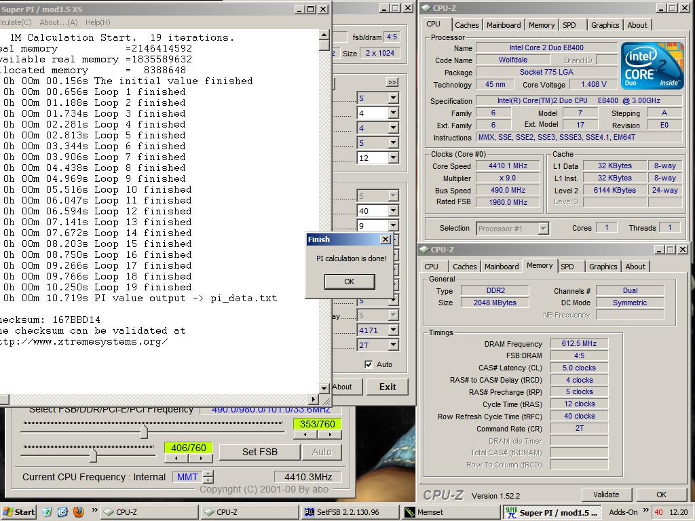Click the right arrow under 406/760
695x521 pixels.
[201, 459]
